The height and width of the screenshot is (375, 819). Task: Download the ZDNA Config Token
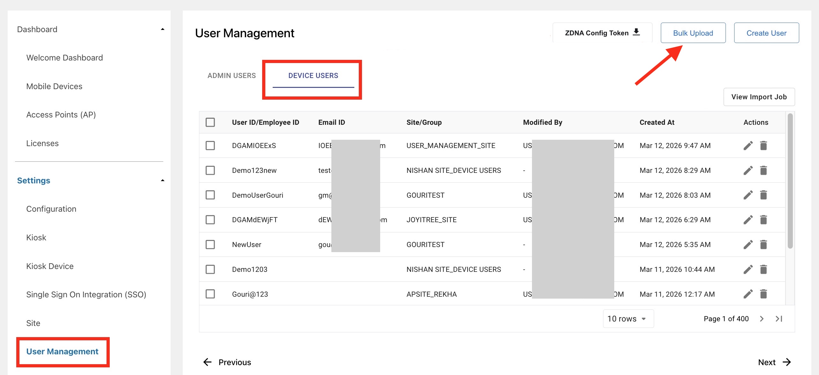tap(602, 33)
